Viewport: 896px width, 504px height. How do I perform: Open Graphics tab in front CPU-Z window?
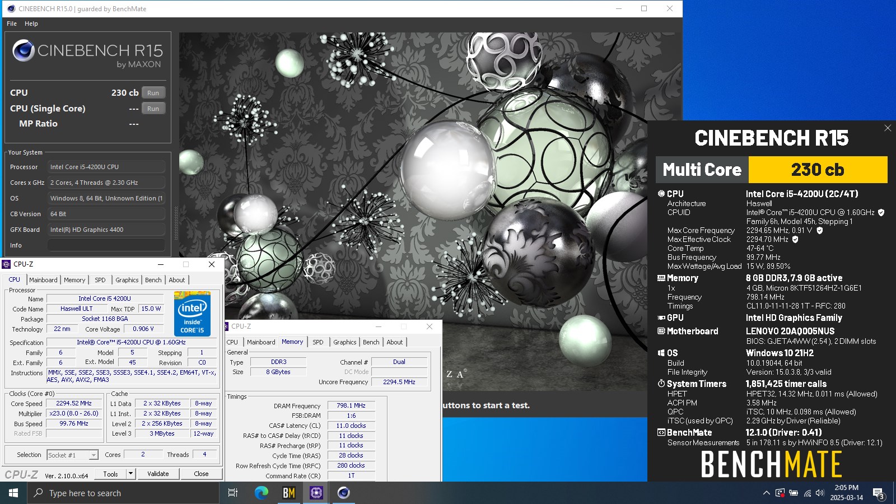click(127, 280)
